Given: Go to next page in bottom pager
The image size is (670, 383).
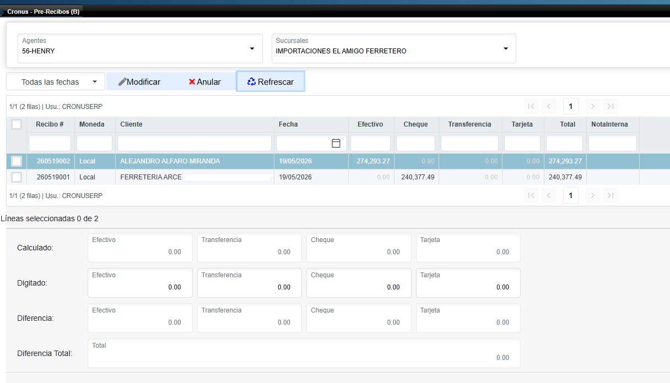Looking at the screenshot, I should pos(592,195).
